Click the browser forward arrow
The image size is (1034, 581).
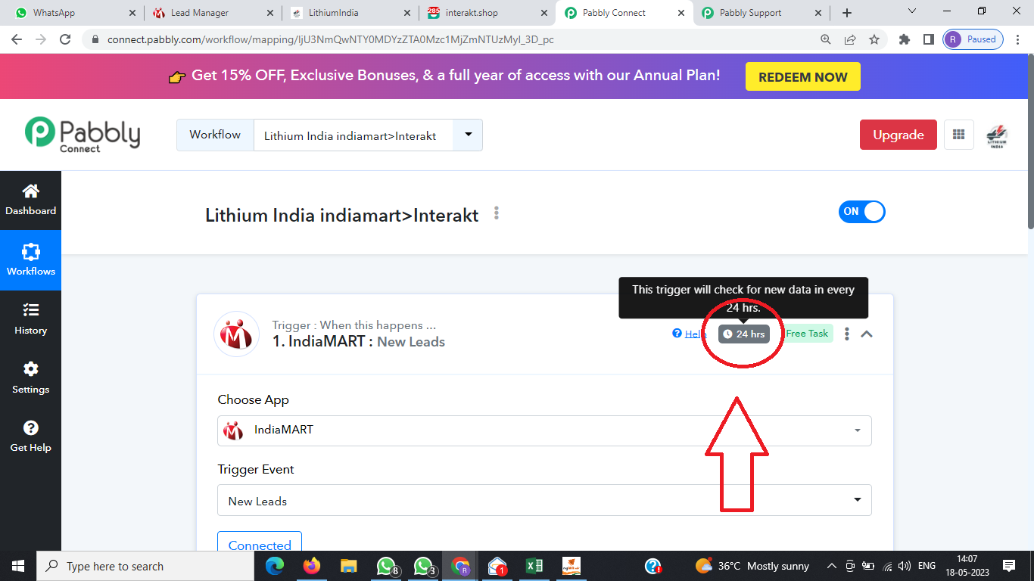pos(41,39)
